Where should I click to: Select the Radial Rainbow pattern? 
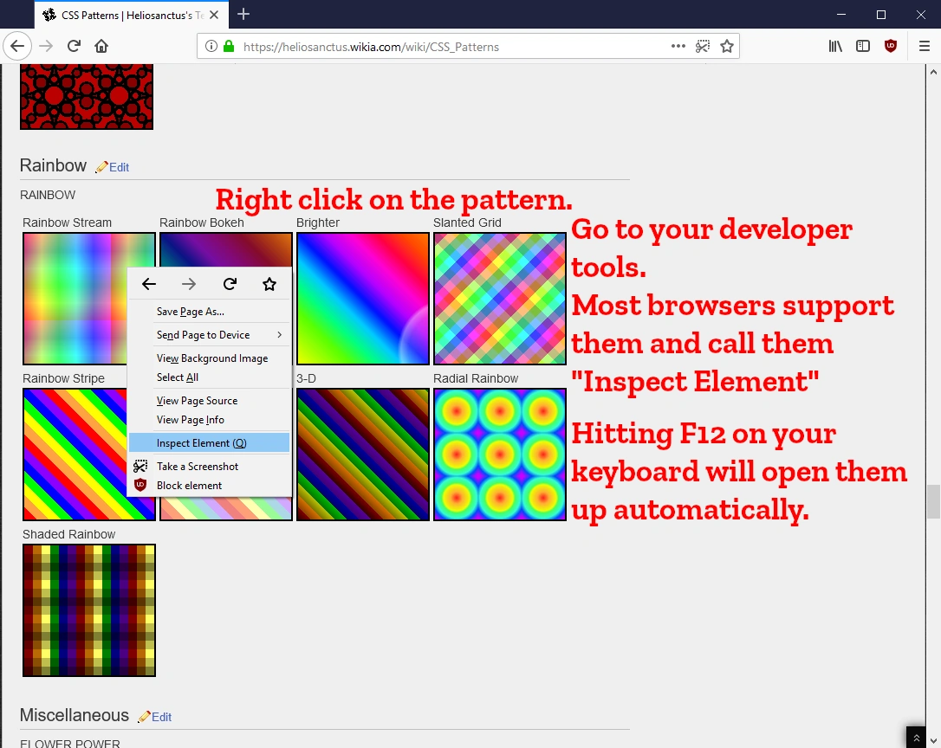coord(500,454)
